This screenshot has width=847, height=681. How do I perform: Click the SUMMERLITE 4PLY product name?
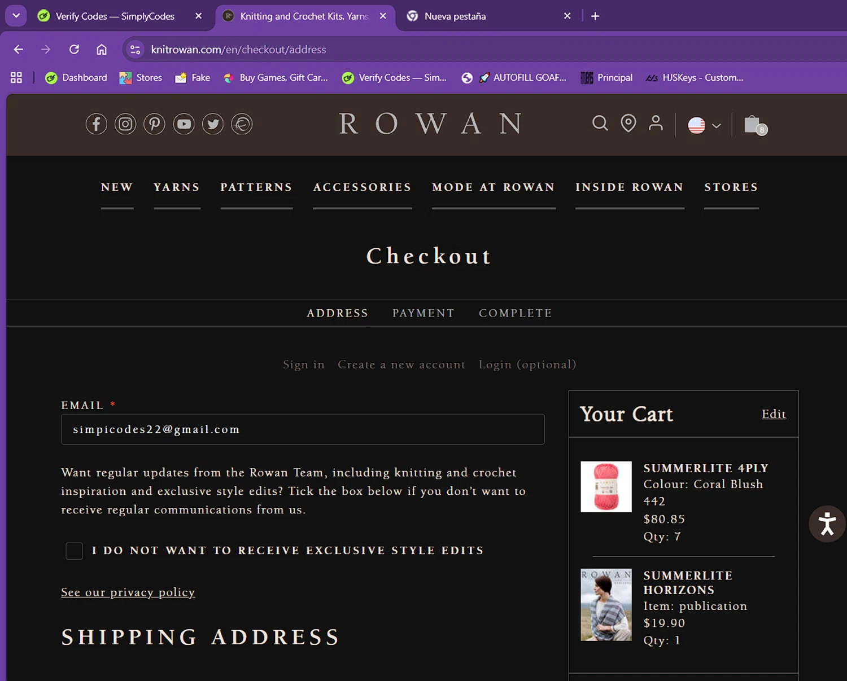[706, 468]
